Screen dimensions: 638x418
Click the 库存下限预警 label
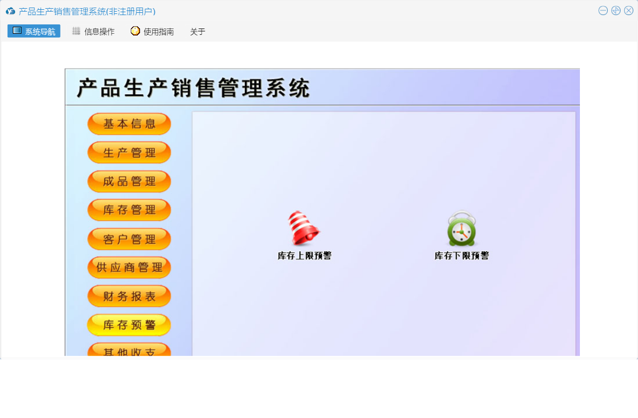[x=461, y=256]
